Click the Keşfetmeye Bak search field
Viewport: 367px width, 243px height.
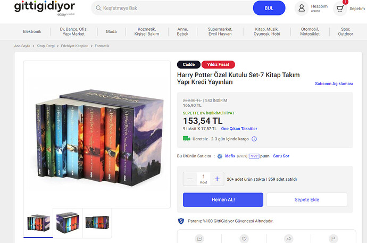click(x=174, y=8)
